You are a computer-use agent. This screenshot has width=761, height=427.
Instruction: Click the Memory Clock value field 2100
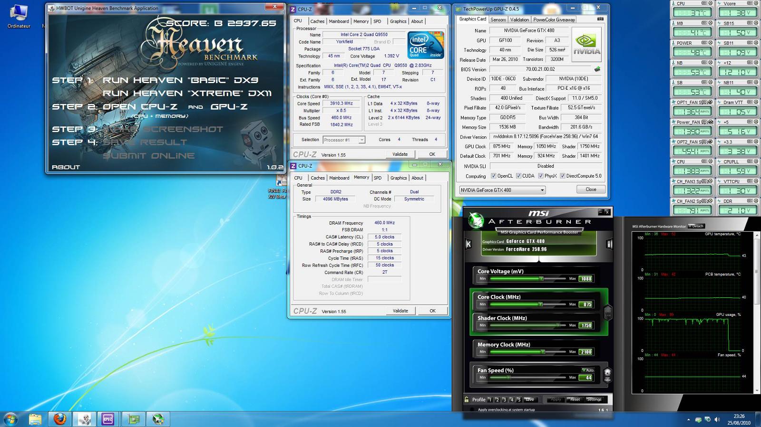586,352
